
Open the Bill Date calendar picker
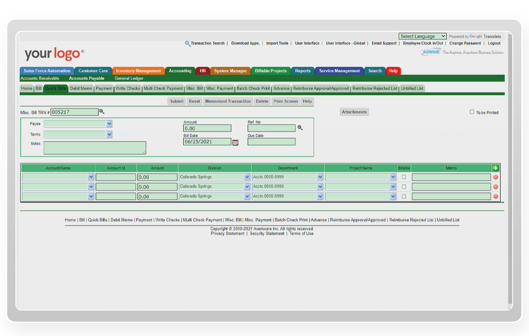click(x=236, y=143)
